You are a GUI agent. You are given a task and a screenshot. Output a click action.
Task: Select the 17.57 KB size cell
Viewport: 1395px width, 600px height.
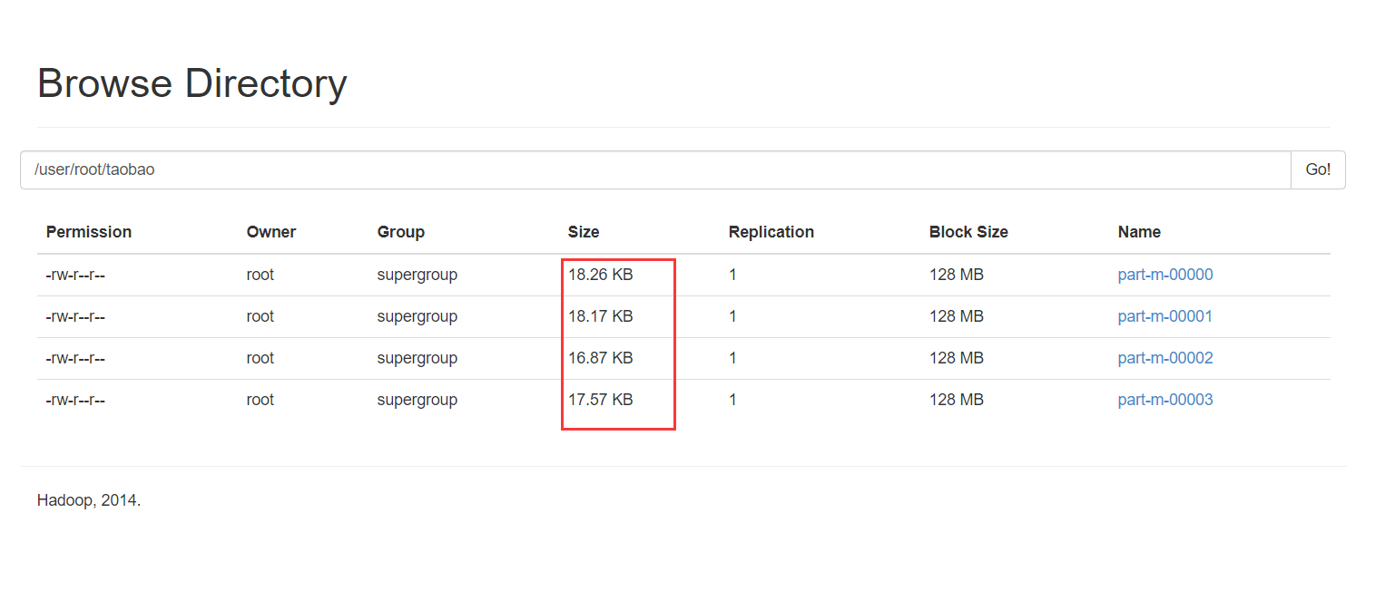pos(601,399)
